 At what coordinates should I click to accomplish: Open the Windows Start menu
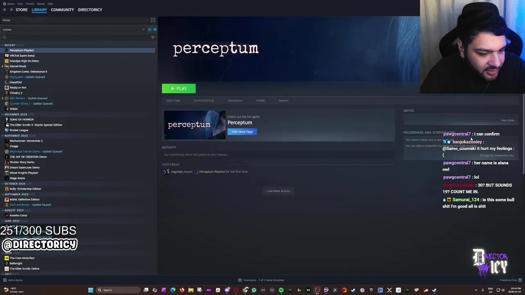[91, 290]
